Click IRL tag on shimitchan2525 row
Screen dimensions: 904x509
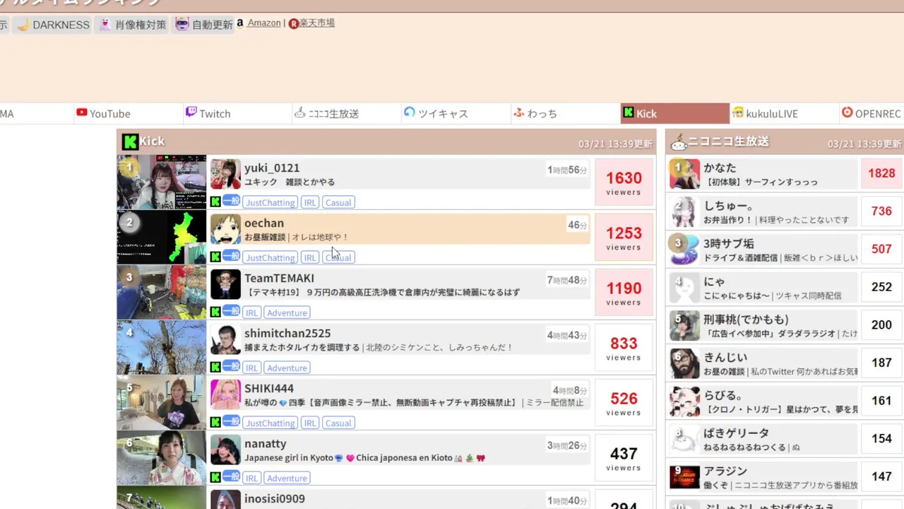(x=252, y=368)
